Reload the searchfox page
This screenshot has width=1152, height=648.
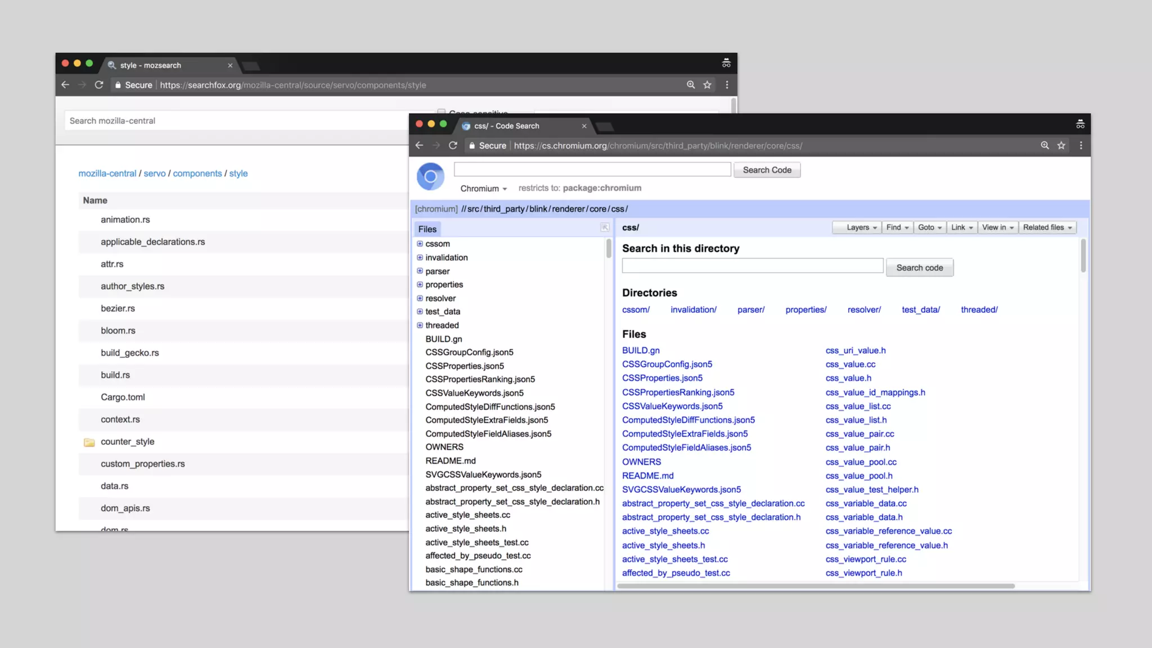pyautogui.click(x=99, y=85)
